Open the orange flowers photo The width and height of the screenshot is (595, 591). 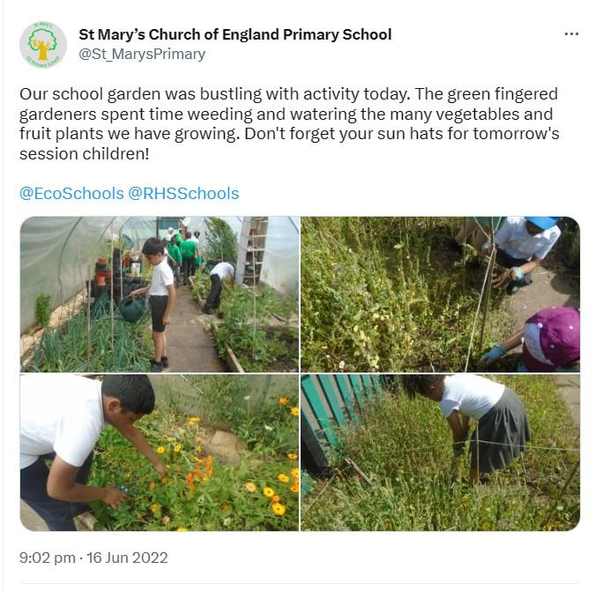coord(160,453)
